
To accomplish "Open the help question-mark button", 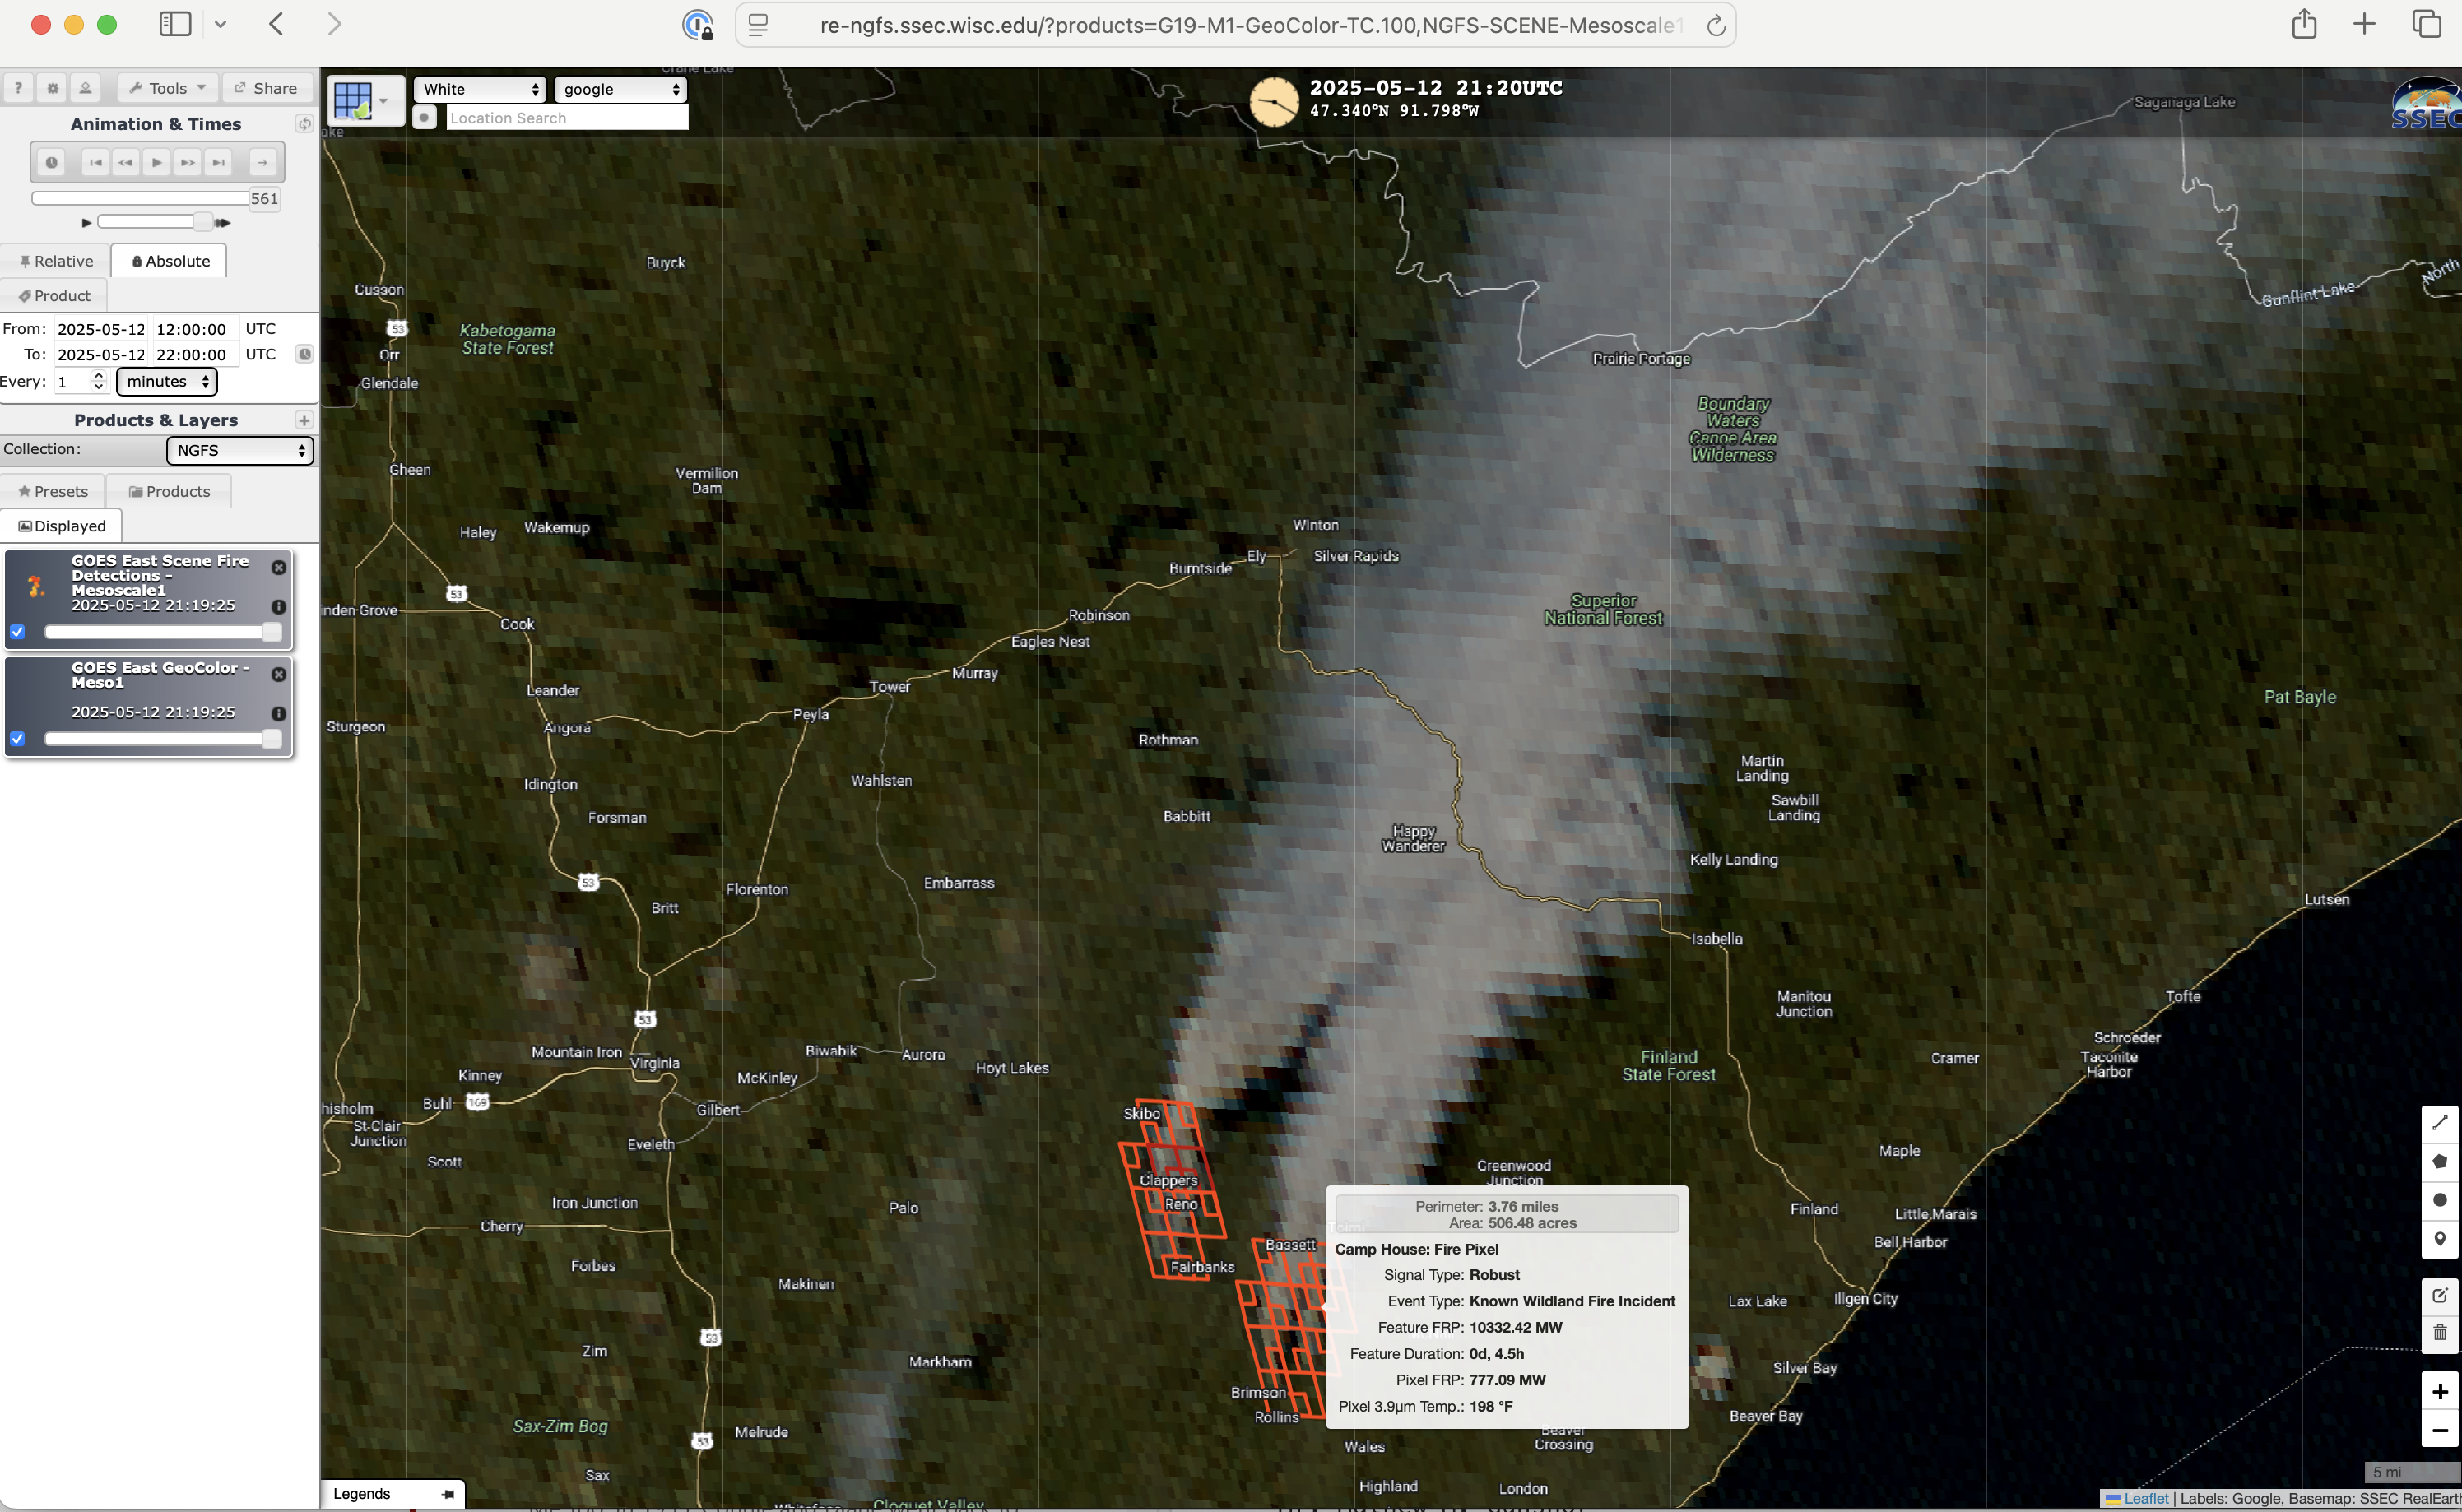I will pyautogui.click(x=18, y=88).
